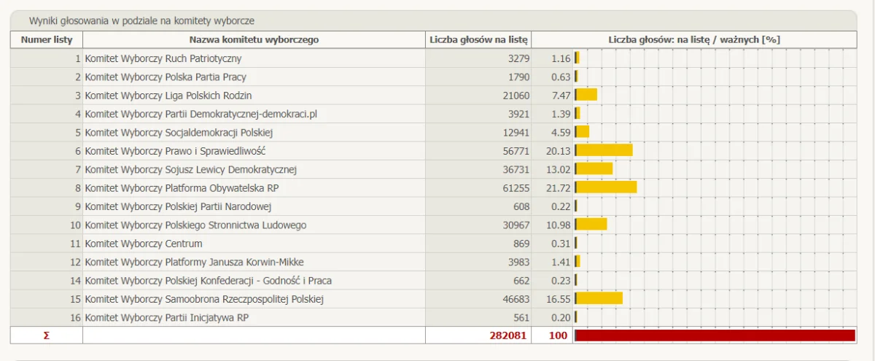Select 'Komitet Wyborczy Sojusz Lewicy Demokratycznej'
Viewport: 875px width, 361px height.
point(191,169)
